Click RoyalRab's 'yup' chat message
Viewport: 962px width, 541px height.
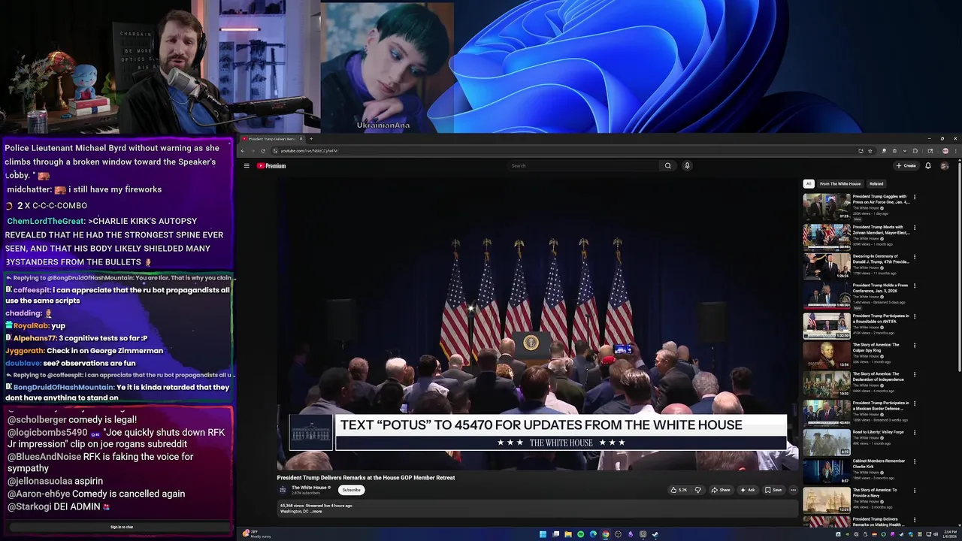coord(35,325)
